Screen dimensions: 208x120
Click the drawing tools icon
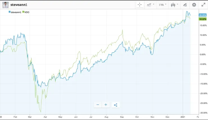click(x=185, y=5)
